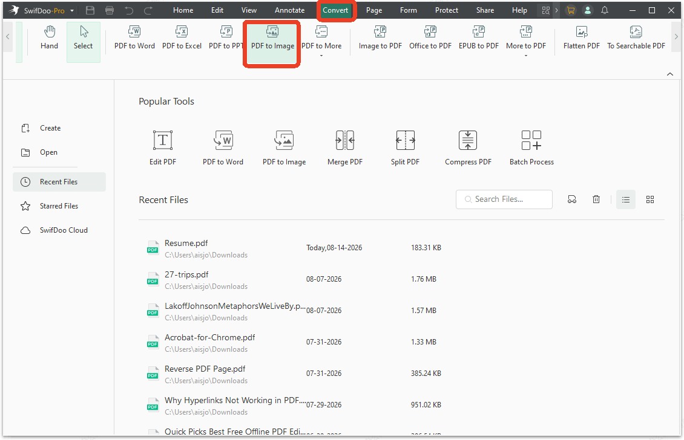Print using the printer icon
684x440 pixels.
pos(110,10)
